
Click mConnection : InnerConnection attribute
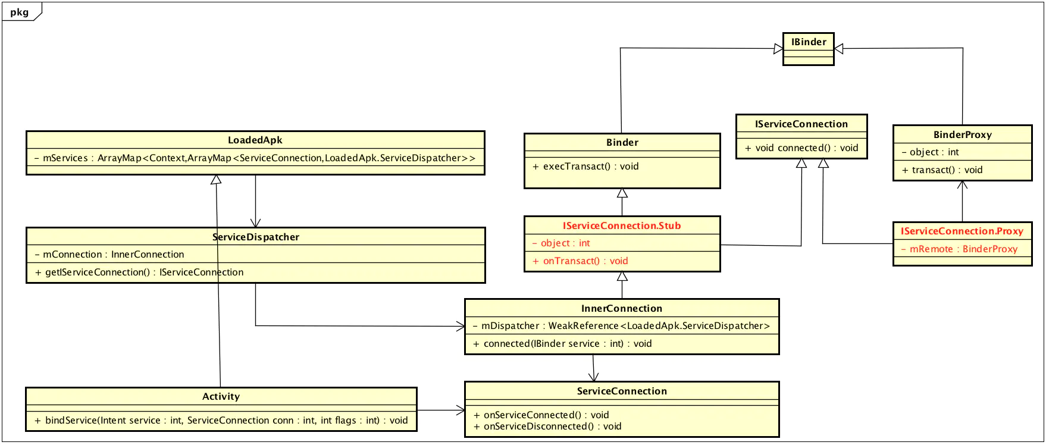109,255
